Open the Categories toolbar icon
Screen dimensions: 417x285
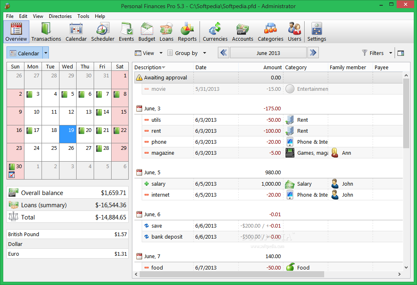[x=270, y=32]
